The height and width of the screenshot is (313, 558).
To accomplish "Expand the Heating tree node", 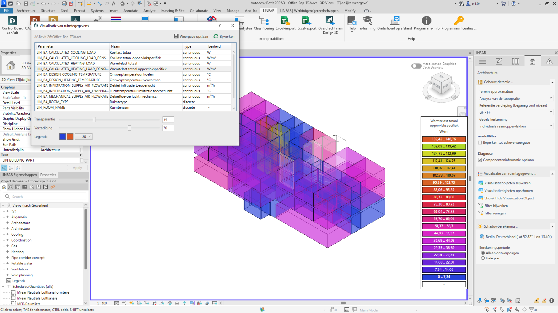I will tap(8, 252).
